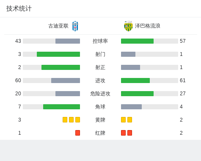This screenshot has height=161, width=201.
Task: Click the last yellow card of 古迪亚联
Action: click(77, 119)
